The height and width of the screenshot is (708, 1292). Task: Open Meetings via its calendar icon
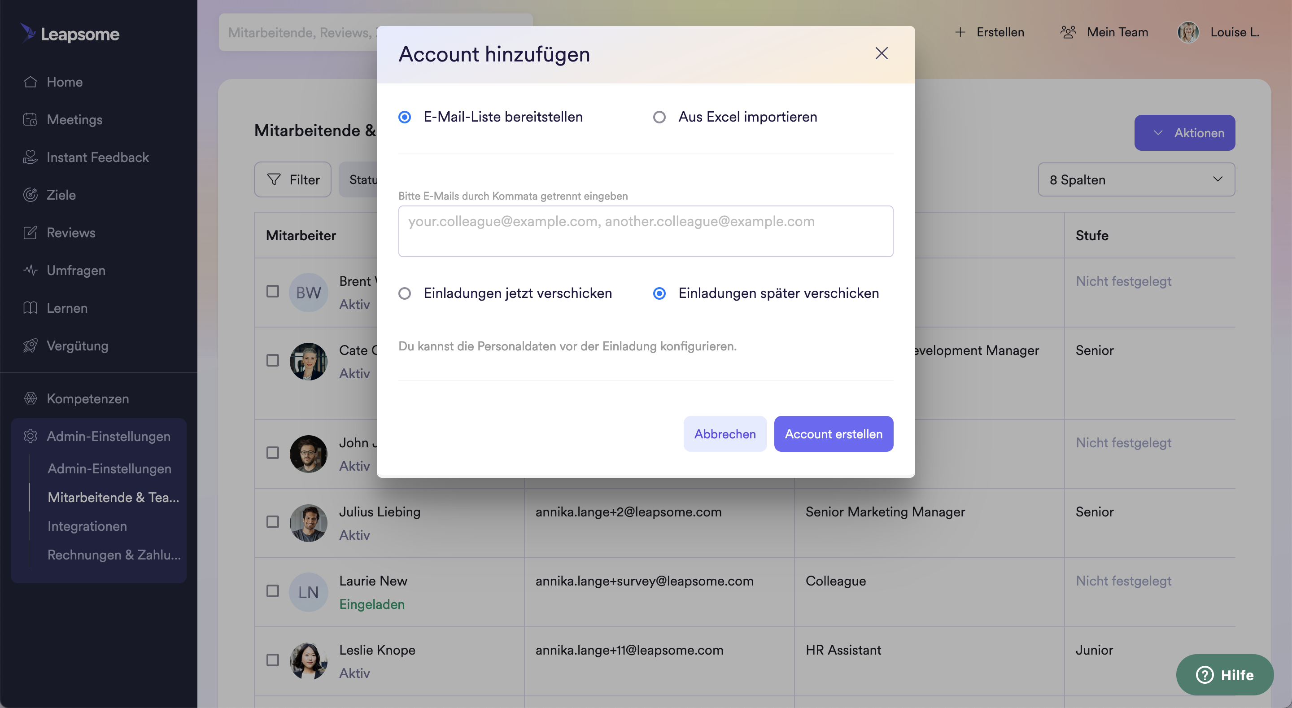coord(30,119)
